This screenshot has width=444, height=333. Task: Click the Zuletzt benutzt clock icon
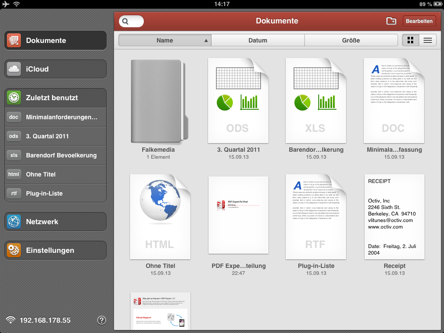pyautogui.click(x=14, y=98)
